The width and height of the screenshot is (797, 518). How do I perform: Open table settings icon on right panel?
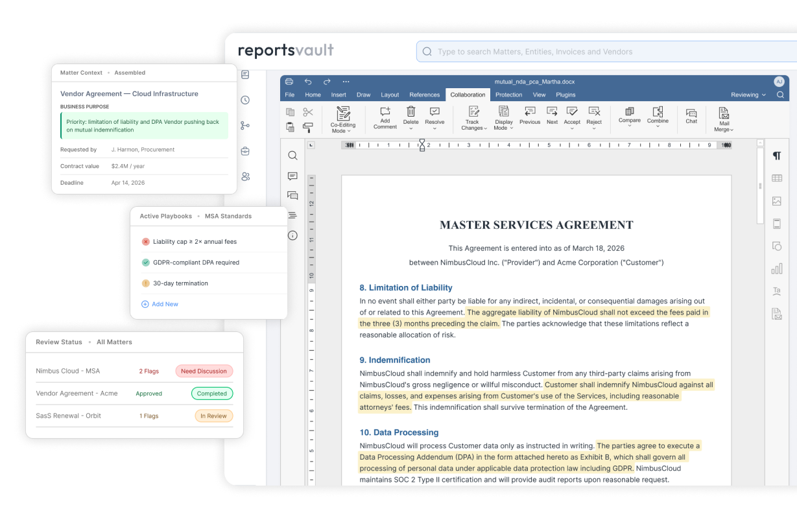(x=777, y=178)
